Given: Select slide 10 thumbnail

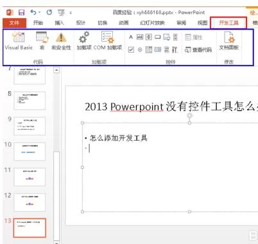Looking at the screenshot, I should click(30, 152).
